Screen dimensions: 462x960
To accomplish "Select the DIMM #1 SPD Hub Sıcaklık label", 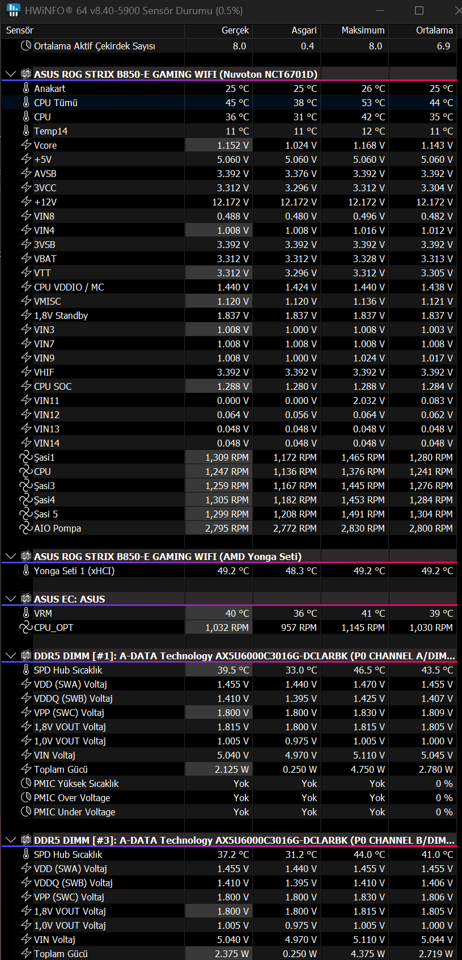I will (68, 670).
